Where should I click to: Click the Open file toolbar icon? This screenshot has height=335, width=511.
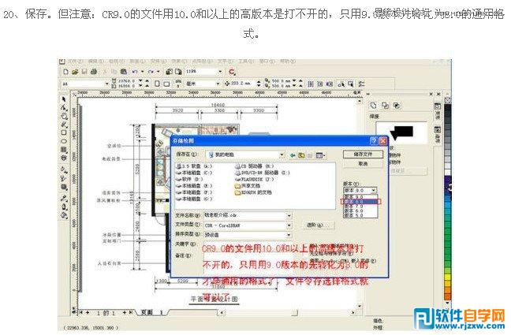click(x=75, y=72)
